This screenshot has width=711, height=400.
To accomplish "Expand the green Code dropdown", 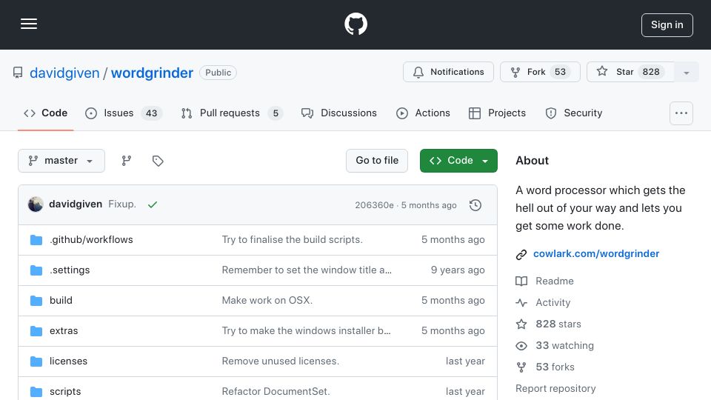I will 458,161.
